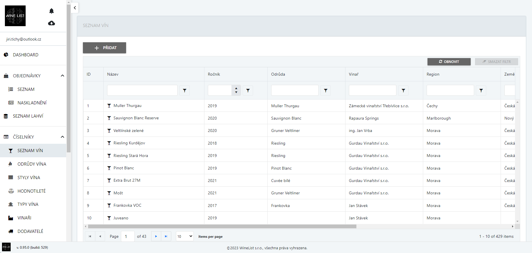This screenshot has height=253, width=532.
Task: Click the wine glass icon for Riesling Kurdějov
Action: (109, 143)
